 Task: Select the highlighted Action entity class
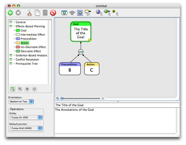pos(22,43)
